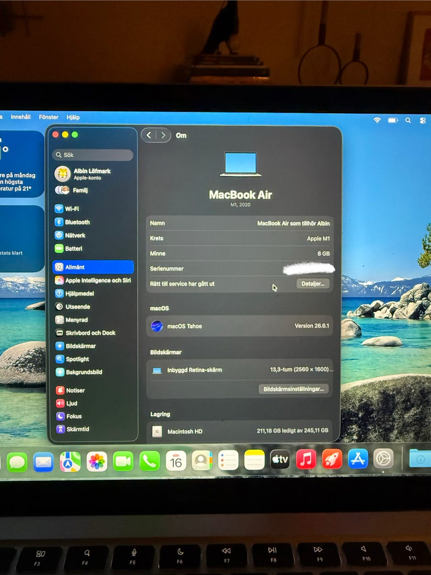Open App Store from the Dock

(358, 459)
